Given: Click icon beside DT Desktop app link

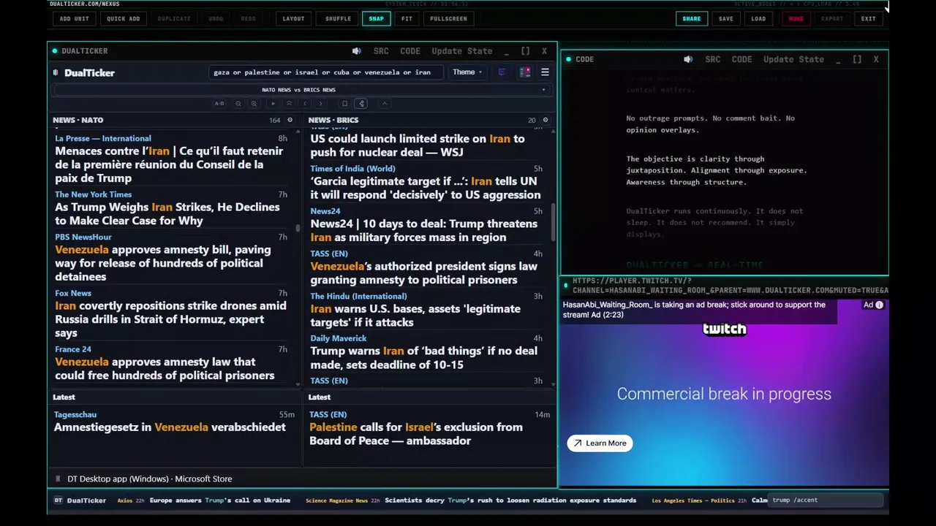Looking at the screenshot, I should pos(58,479).
